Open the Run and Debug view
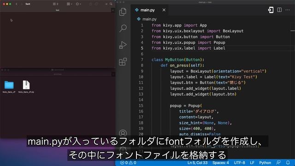 (x=123, y=45)
